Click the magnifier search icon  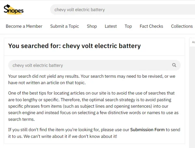pyautogui.click(x=174, y=65)
